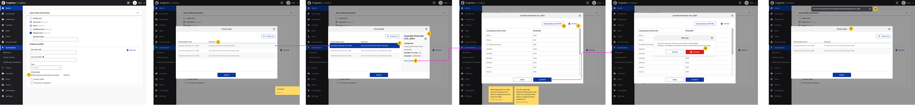Toggle Username checkbox on the dialog-free screen
915x107 pixels.
[31, 22]
